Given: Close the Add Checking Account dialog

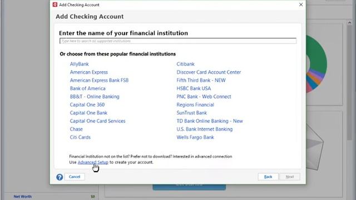Looking at the screenshot, I should (x=301, y=4).
